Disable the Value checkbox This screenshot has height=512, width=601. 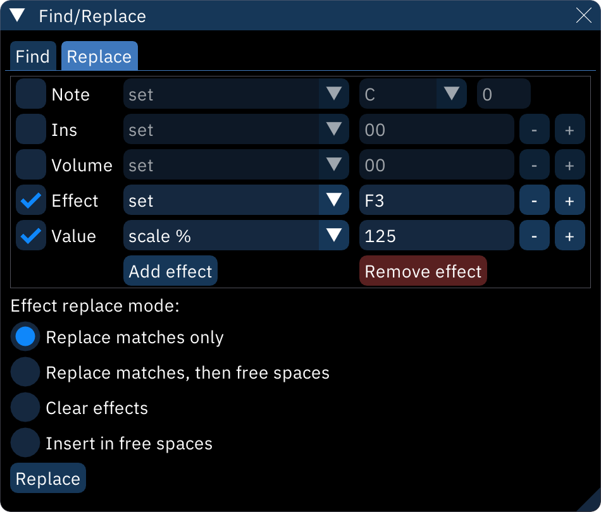[30, 235]
